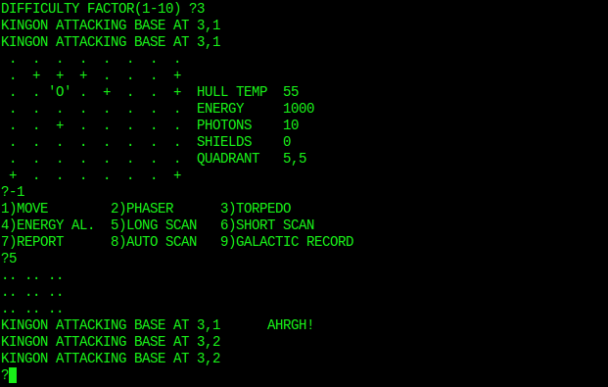Image resolution: width=608 pixels, height=387 pixels.
Task: Click the 2)PHASER menu option
Action: click(x=142, y=209)
